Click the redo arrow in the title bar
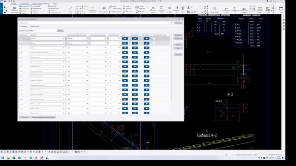Image resolution: width=296 pixels, height=166 pixels. [12, 1]
